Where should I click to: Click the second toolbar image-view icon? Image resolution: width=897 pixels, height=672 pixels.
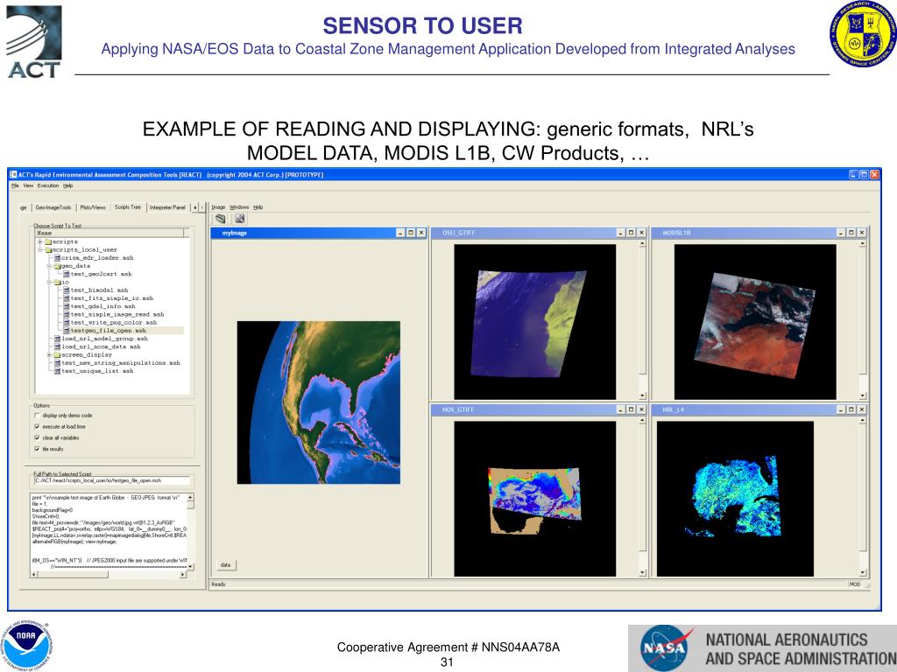click(239, 218)
